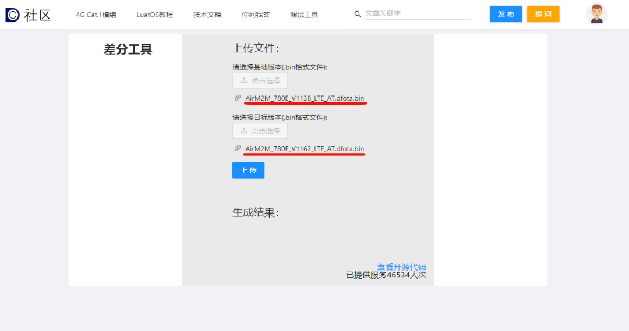629x331 pixels.
Task: Click the 生成结果 heading
Action: (256, 212)
